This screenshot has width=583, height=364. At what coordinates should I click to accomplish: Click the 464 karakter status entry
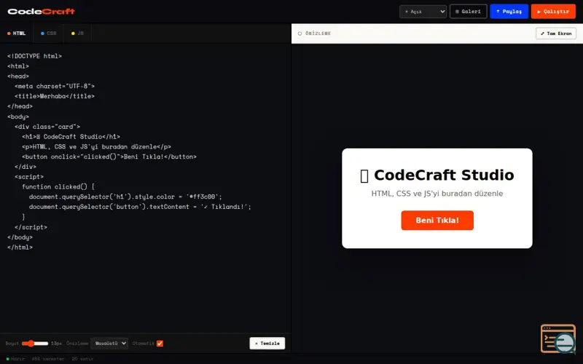pyautogui.click(x=48, y=359)
